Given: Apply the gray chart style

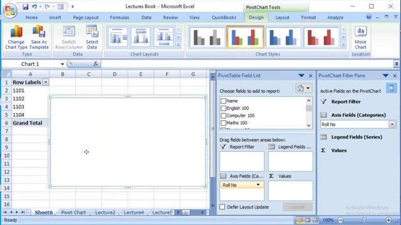Looking at the screenshot, I should [x=207, y=37].
